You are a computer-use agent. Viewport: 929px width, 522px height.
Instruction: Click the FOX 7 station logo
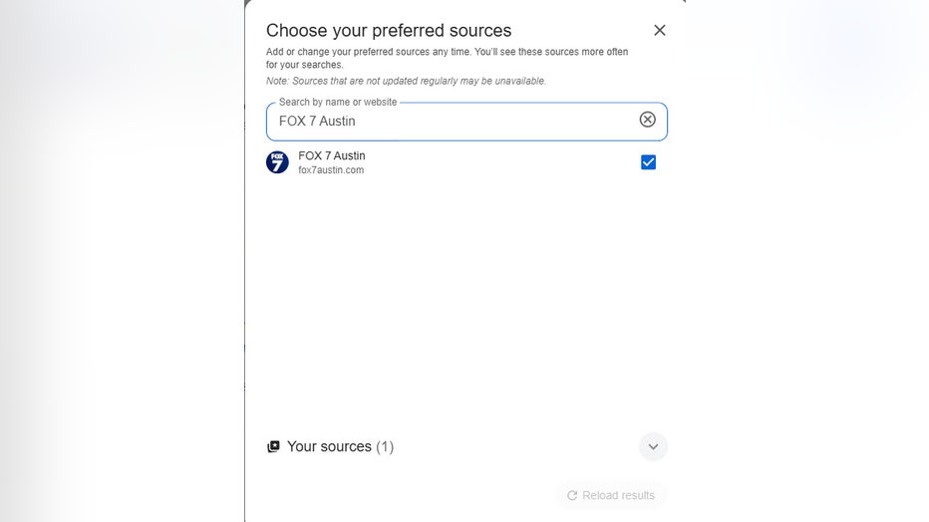(x=277, y=162)
